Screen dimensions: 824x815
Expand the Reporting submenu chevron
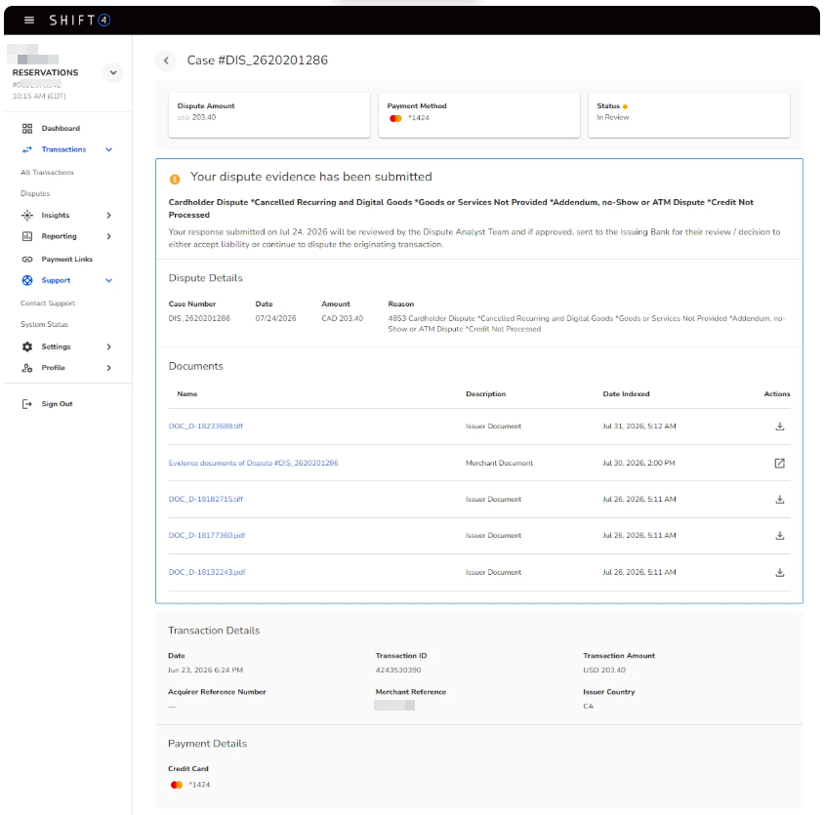pyautogui.click(x=108, y=236)
